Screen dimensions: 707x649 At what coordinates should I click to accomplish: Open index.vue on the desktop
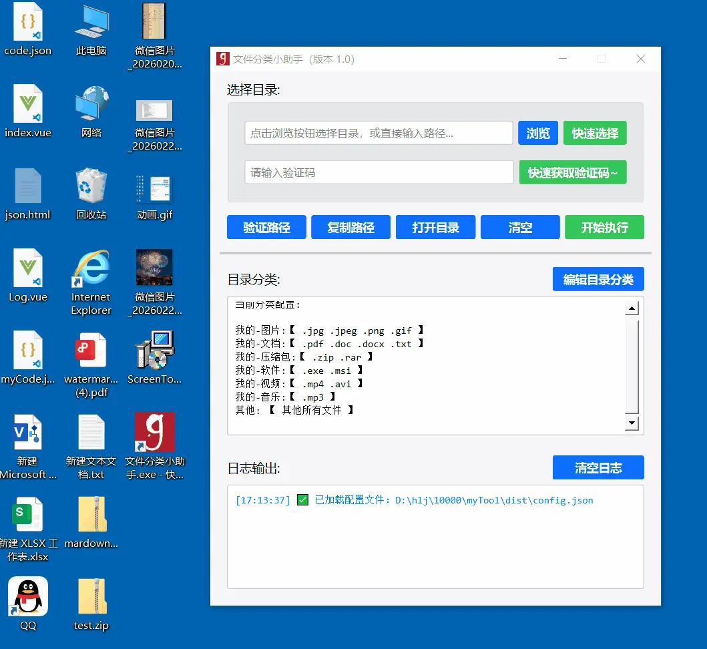(27, 103)
